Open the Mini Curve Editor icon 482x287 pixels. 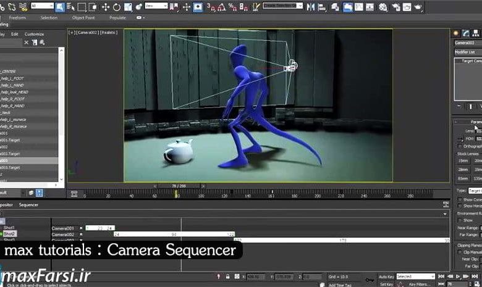(x=74, y=193)
